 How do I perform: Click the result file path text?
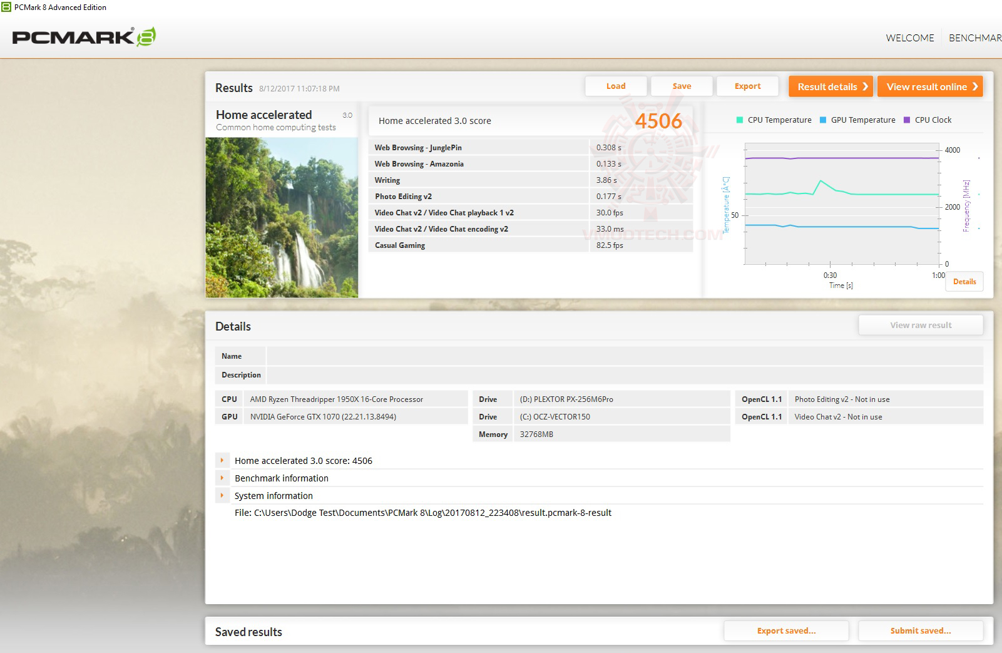coord(423,513)
